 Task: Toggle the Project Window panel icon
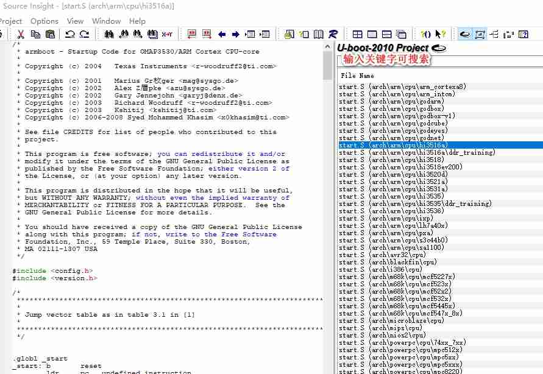point(465,34)
